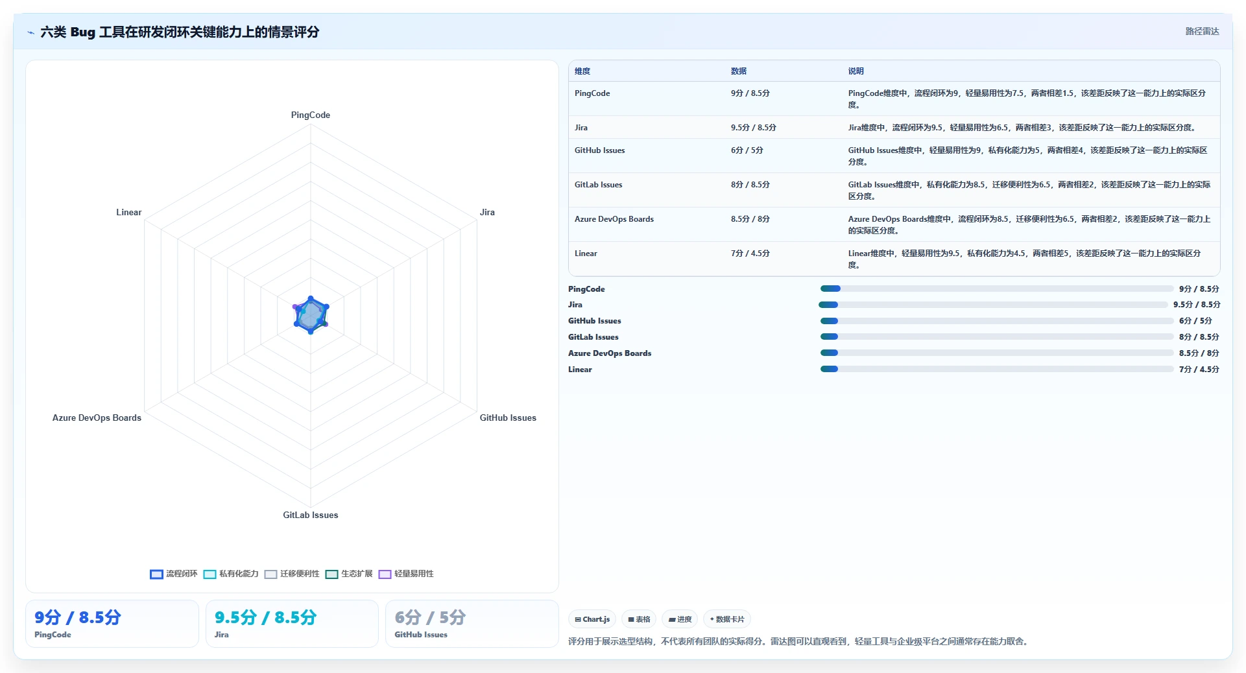This screenshot has height=673, width=1246.
Task: Click the Jira label in the progress list
Action: pos(575,305)
